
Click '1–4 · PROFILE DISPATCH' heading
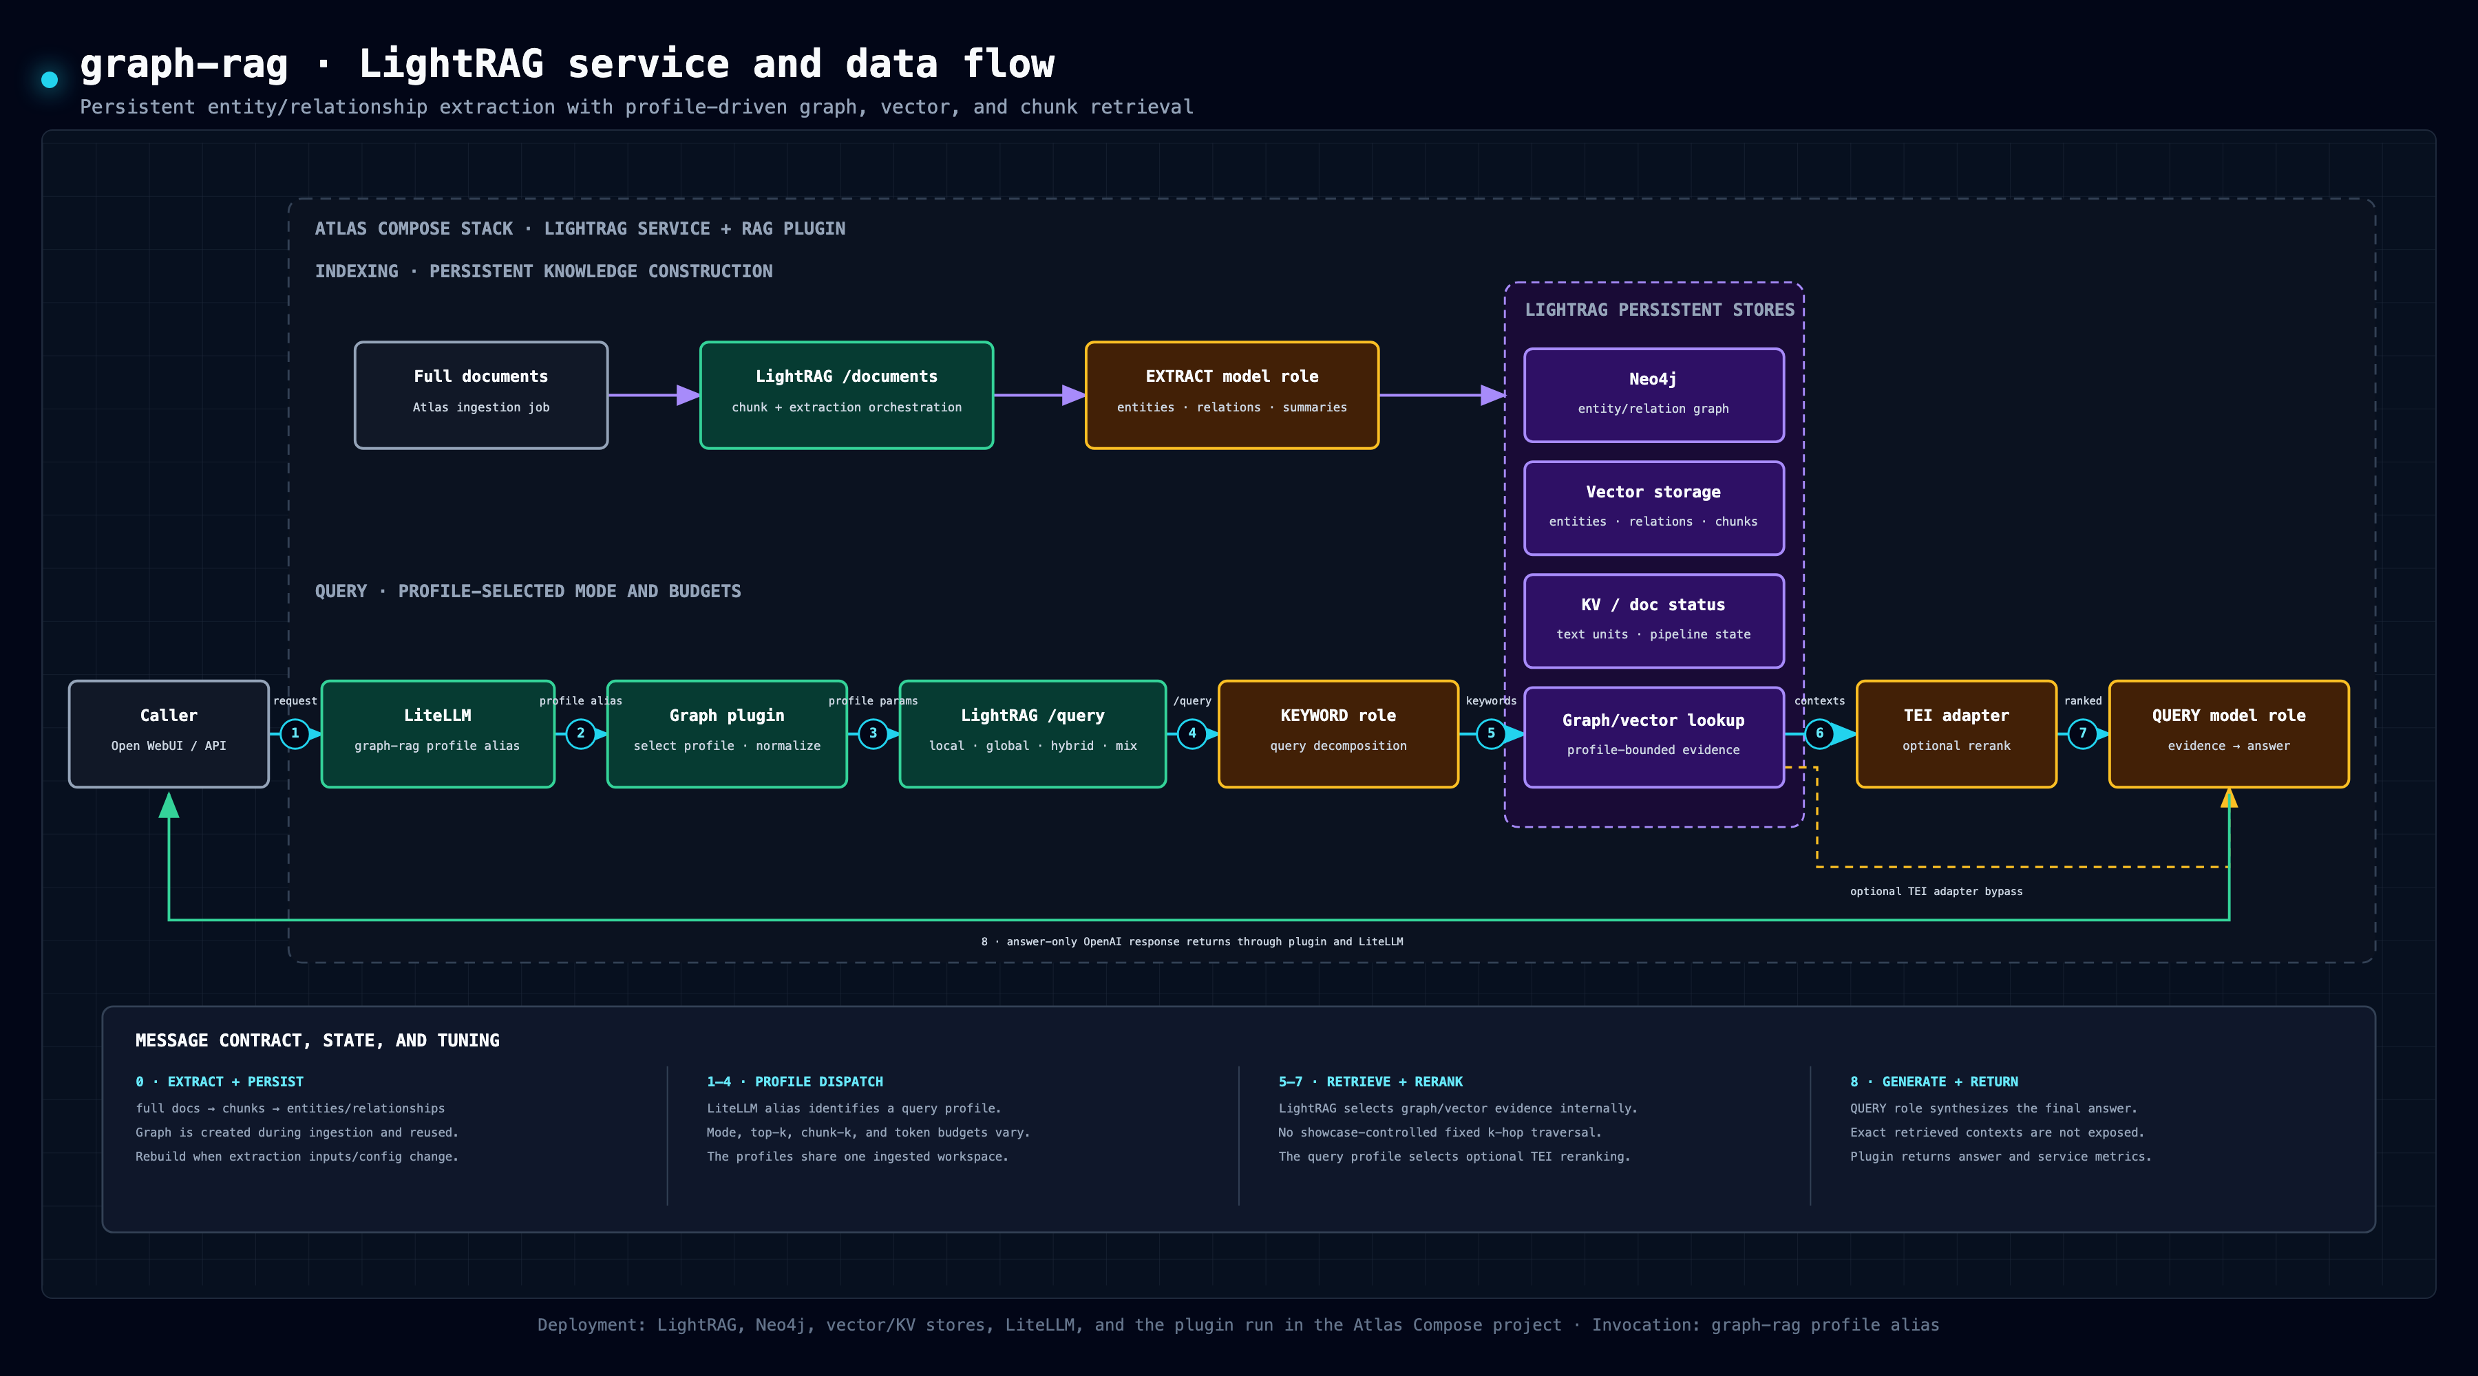[794, 1082]
